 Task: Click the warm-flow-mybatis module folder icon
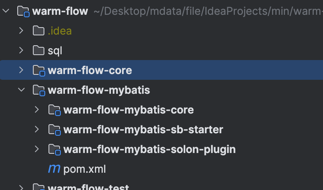(39, 90)
